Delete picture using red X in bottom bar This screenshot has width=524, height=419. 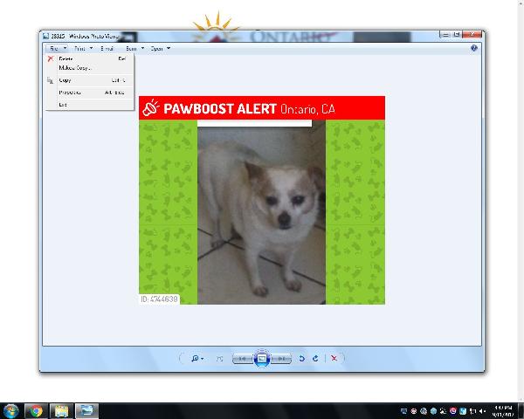click(334, 358)
